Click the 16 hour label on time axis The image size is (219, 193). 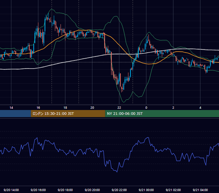click(x=38, y=108)
